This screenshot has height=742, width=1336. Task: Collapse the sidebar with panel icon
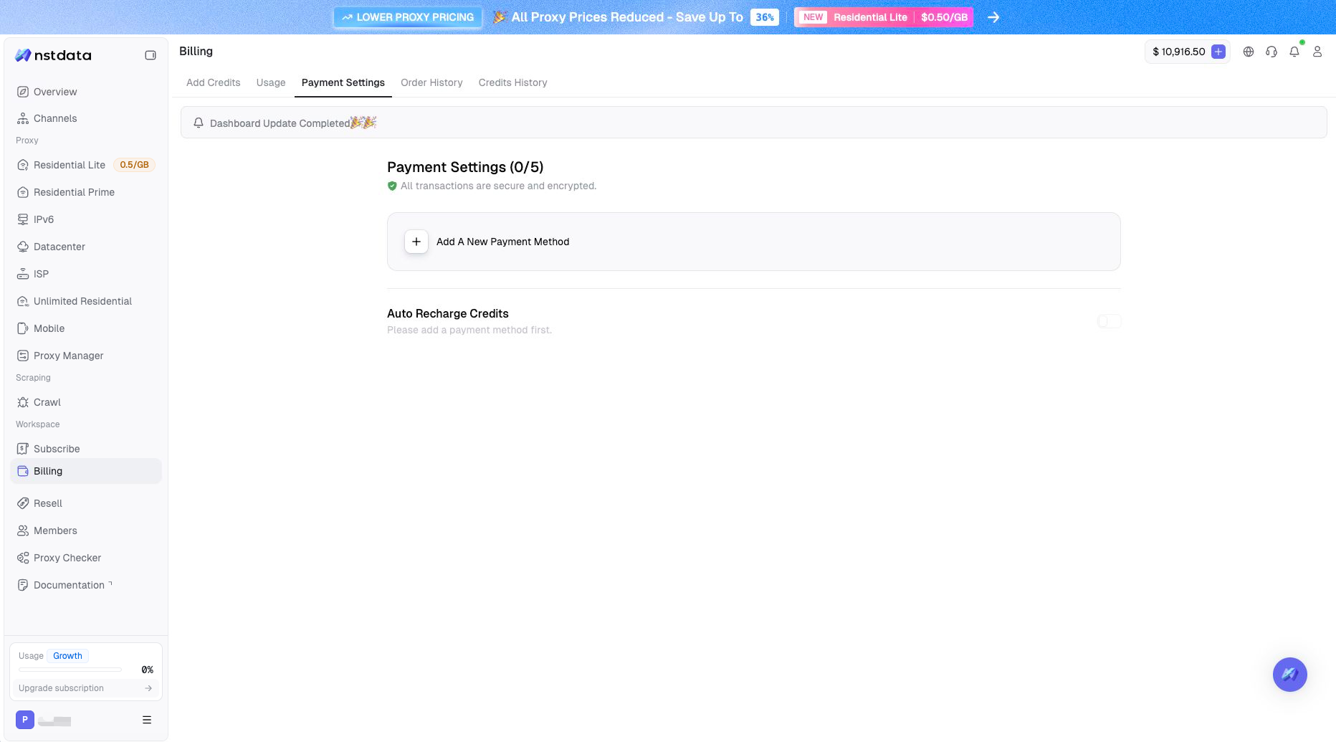pyautogui.click(x=151, y=55)
